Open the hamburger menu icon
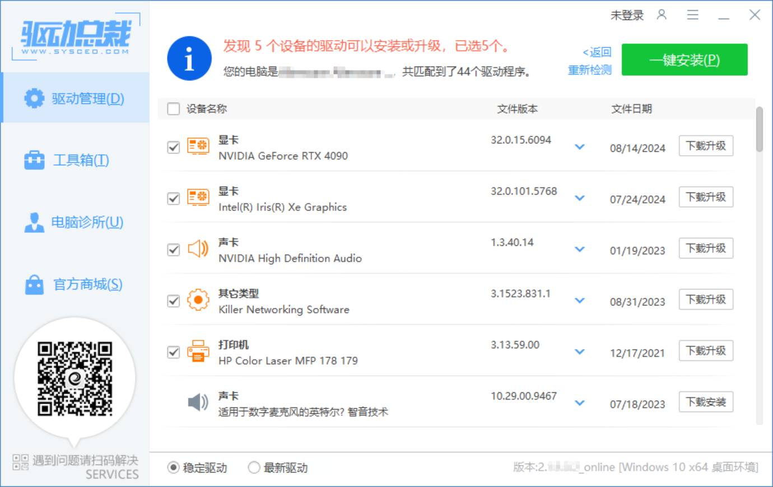The height and width of the screenshot is (487, 773). (693, 15)
